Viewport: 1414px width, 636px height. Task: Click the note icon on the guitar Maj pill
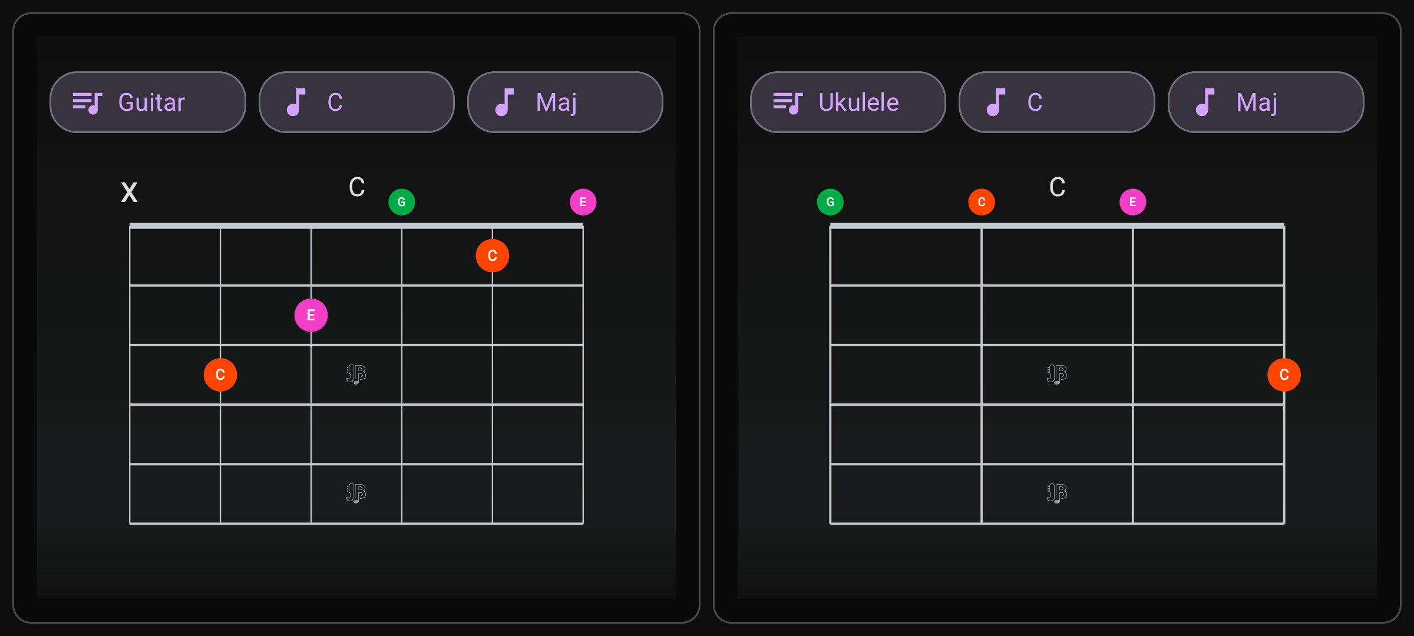click(506, 101)
